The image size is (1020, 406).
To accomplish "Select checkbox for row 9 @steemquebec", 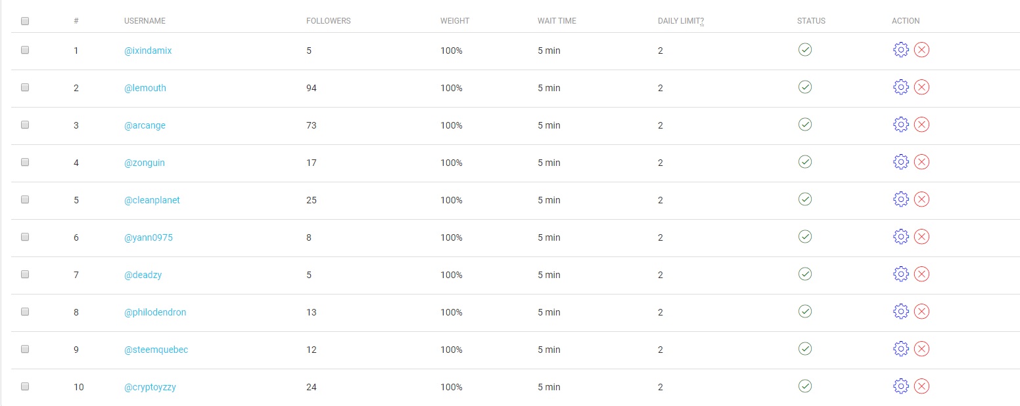I will tap(25, 349).
